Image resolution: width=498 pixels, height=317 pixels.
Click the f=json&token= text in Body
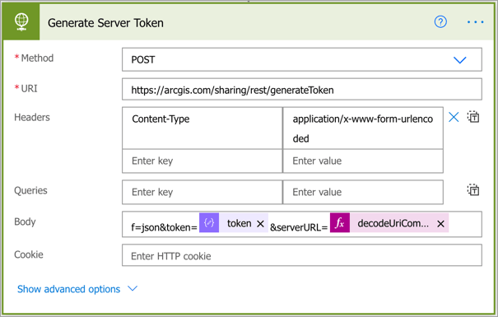(x=164, y=227)
